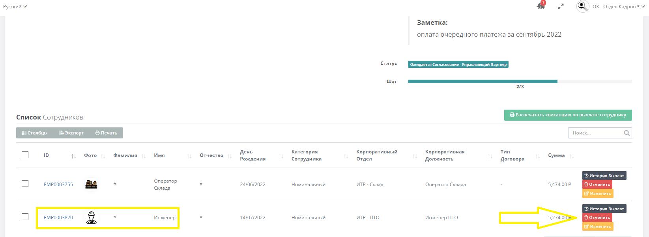Sort by Корпоративная Должность column arrow
Image resolution: width=649 pixels, height=237 pixels.
click(490, 156)
